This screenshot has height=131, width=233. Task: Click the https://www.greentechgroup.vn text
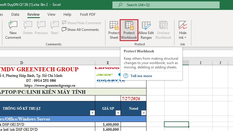[50, 86]
